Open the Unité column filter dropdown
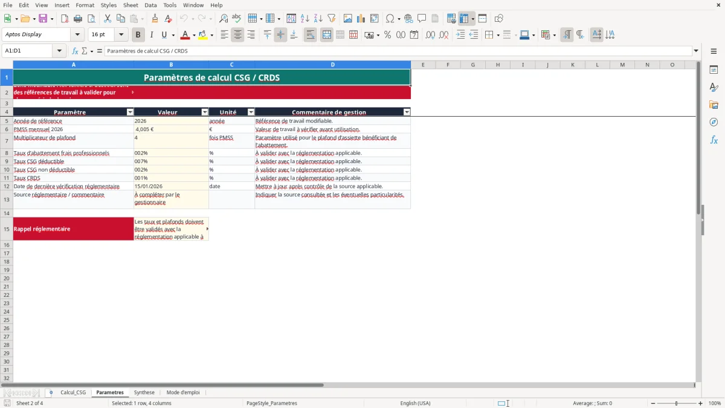The height and width of the screenshot is (408, 725). (x=251, y=112)
